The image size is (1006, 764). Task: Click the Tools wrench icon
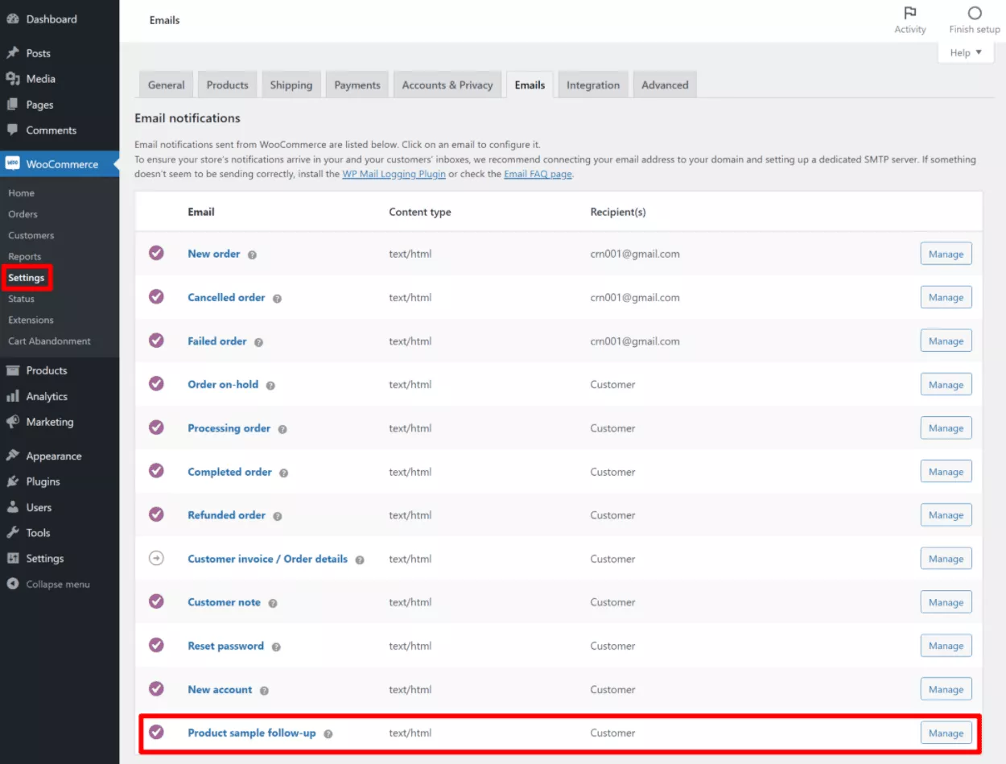coord(13,533)
